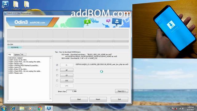The height and width of the screenshot is (111, 197).
Task: Click the volume icon in system tray
Action: click(183, 109)
